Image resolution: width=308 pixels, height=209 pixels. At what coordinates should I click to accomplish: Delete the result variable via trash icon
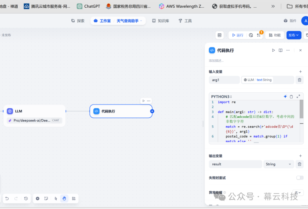point(299,164)
